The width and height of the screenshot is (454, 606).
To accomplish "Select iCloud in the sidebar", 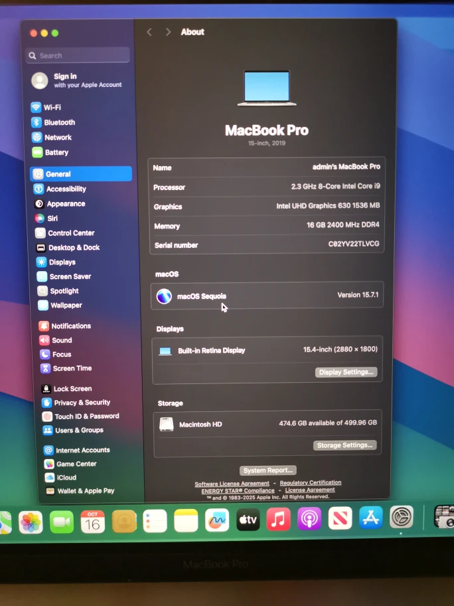I will click(60, 478).
